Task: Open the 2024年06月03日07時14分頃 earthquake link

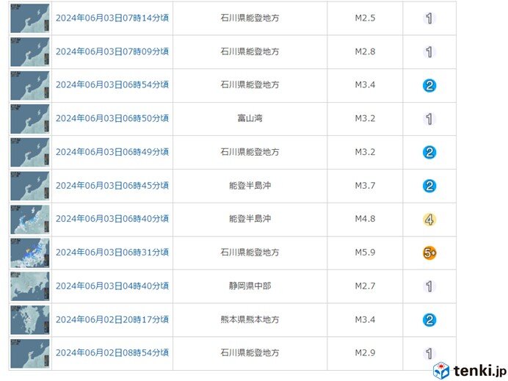Action: pos(112,18)
